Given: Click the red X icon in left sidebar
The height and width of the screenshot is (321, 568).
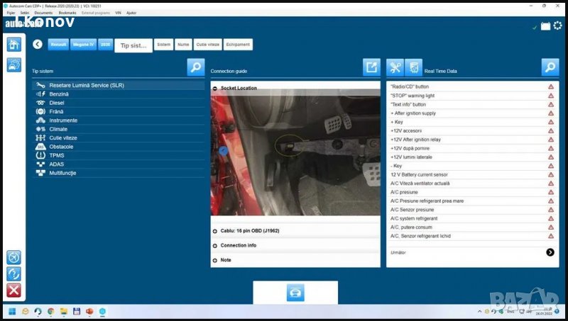Looking at the screenshot, I should pos(13,290).
